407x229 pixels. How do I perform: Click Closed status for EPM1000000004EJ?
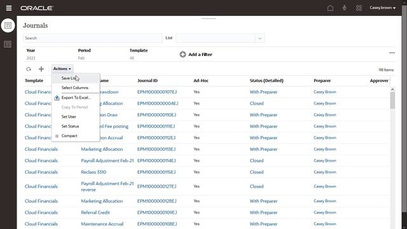pos(256,103)
